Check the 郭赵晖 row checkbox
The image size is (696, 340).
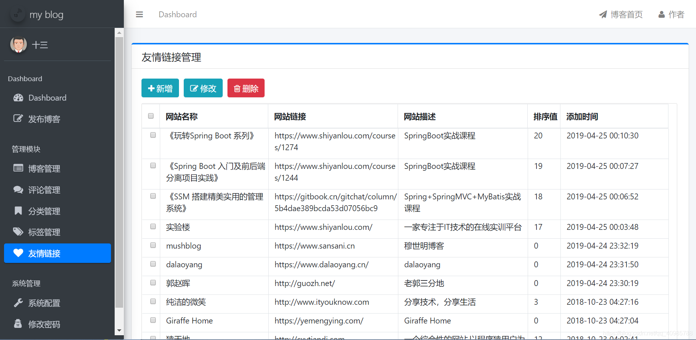[153, 283]
